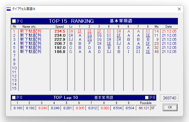Select speed value 234.5 in rank 1

tap(60, 31)
